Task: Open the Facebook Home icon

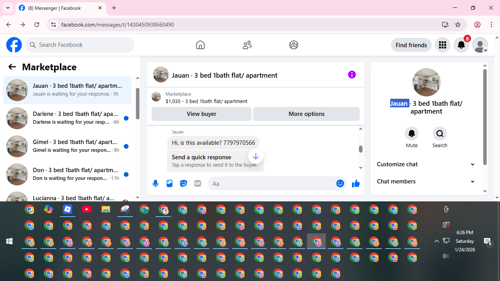Action: 200,45
